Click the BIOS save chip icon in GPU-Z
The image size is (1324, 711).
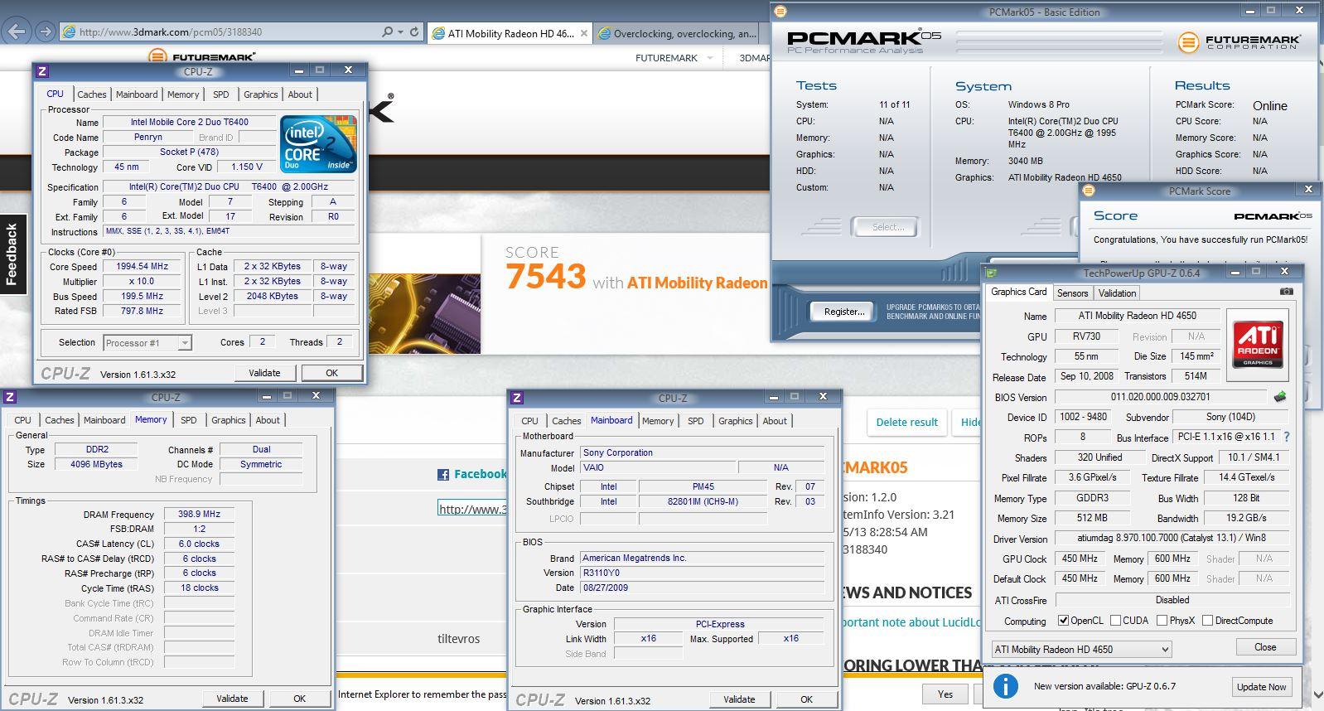pos(1280,397)
